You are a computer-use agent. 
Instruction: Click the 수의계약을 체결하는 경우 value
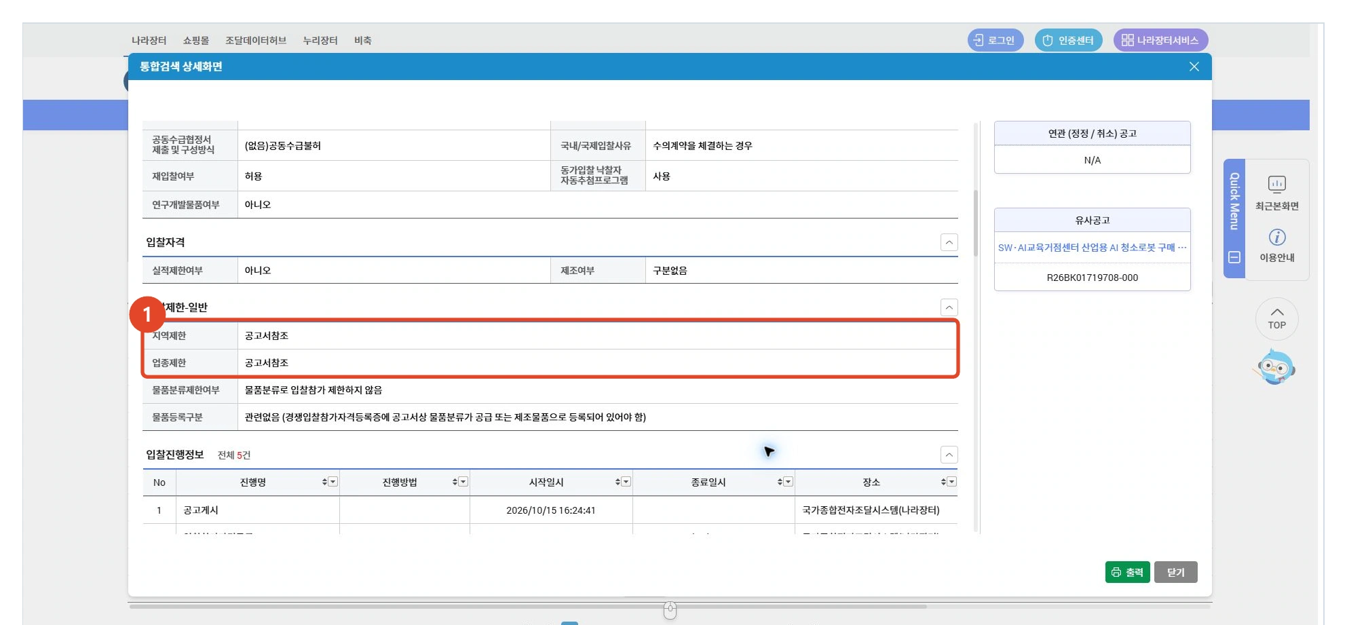pos(702,146)
